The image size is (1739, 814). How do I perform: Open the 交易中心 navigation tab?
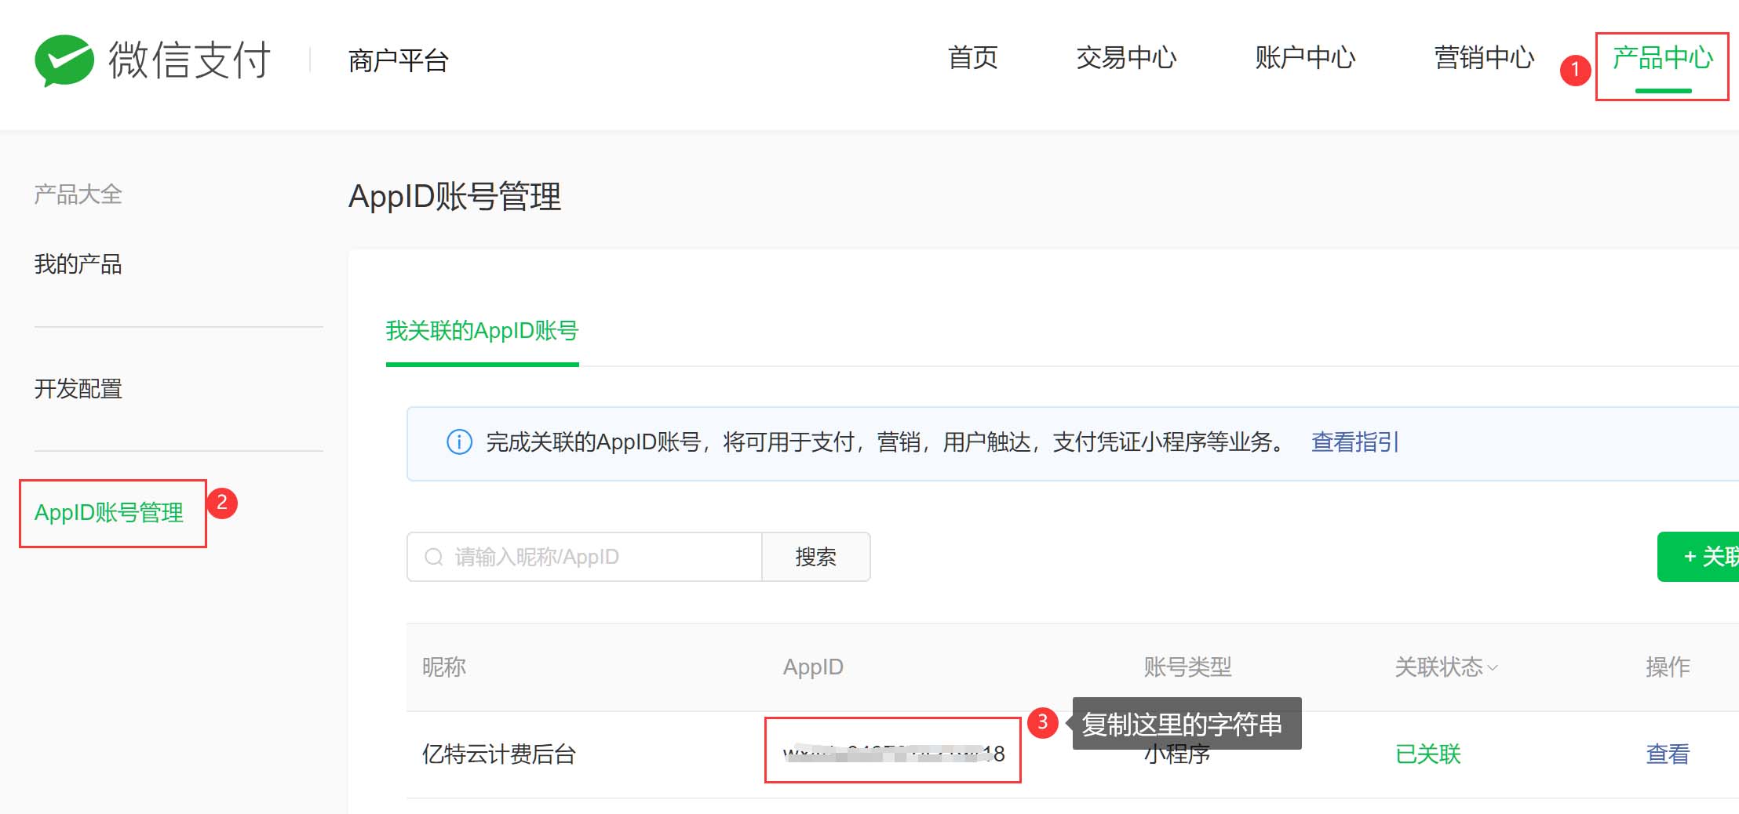1126,58
